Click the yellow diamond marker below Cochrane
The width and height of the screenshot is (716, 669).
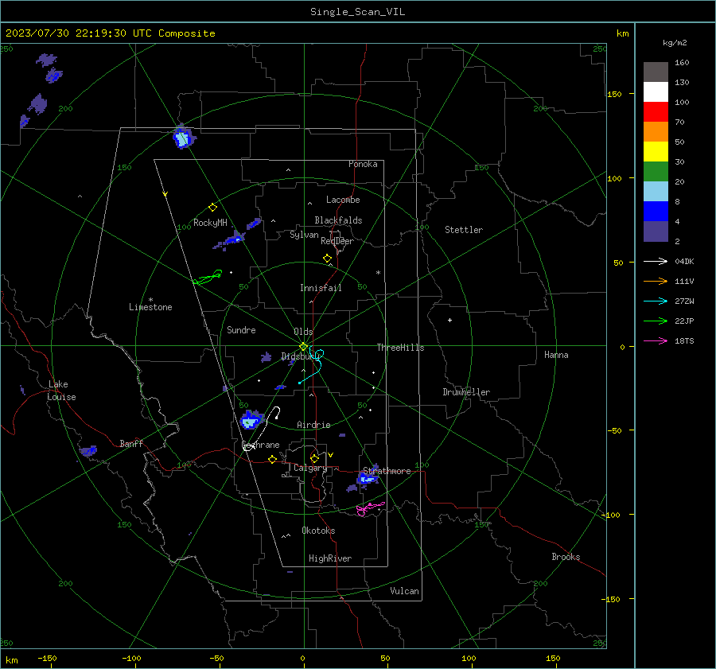pyautogui.click(x=272, y=460)
